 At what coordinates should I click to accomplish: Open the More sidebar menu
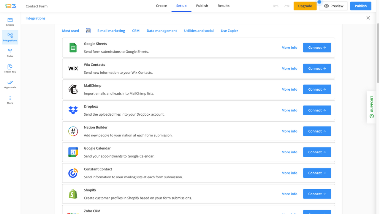coord(10,100)
